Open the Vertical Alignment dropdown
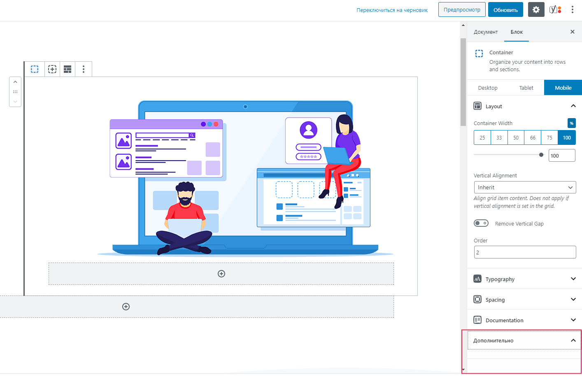582x377 pixels. pyautogui.click(x=525, y=187)
